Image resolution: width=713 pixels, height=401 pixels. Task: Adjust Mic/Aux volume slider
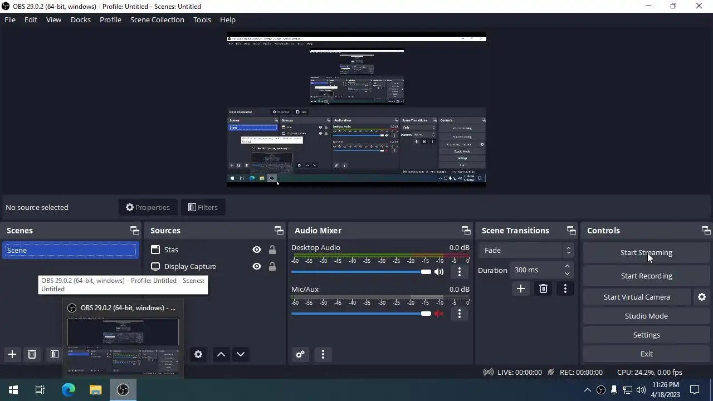[361, 314]
